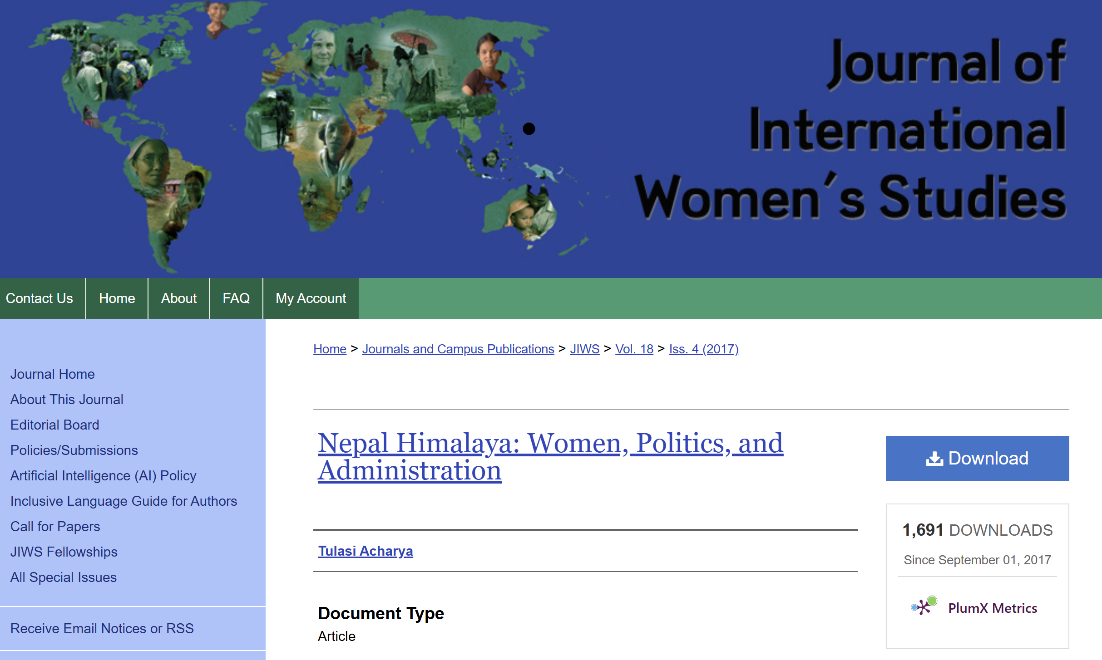Click the JIWS breadcrumb link

584,349
